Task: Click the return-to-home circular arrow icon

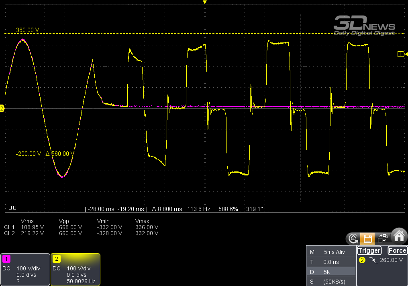Action: [353, 239]
